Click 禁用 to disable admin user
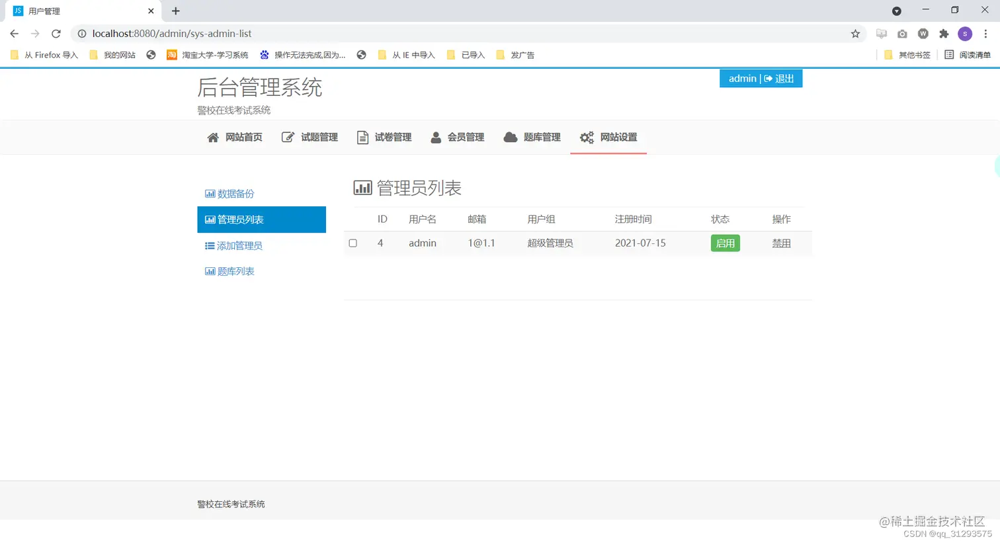This screenshot has width=1000, height=543. (x=781, y=243)
